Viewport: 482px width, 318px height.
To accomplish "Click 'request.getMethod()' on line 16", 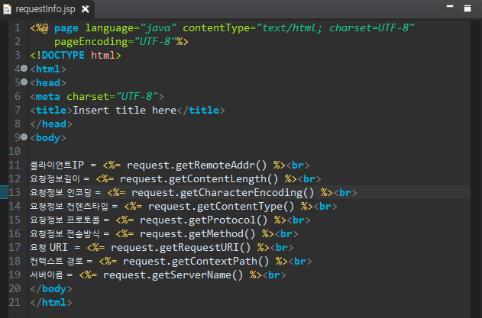I will click(x=197, y=234).
